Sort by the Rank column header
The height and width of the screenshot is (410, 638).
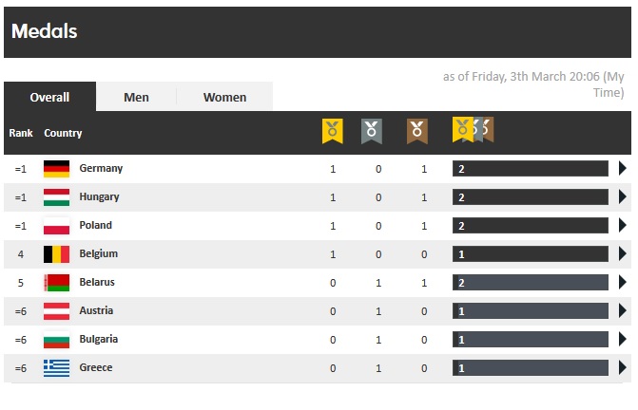point(21,134)
